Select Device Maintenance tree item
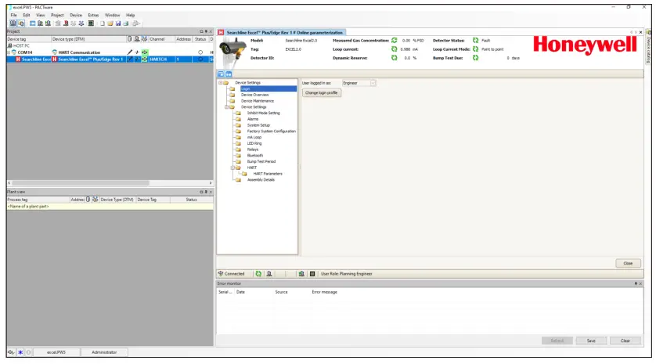 click(x=258, y=101)
